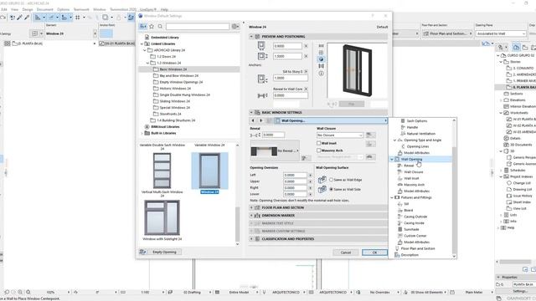
Task: Click the empty opening icon at dialog bottom
Action: click(142, 252)
